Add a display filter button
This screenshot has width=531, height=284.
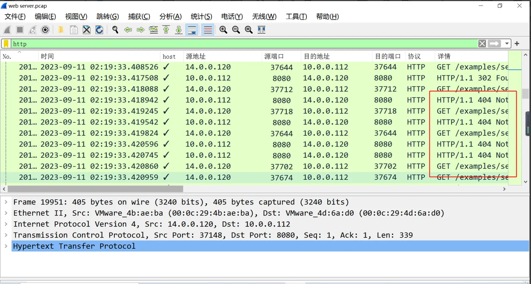coord(517,44)
